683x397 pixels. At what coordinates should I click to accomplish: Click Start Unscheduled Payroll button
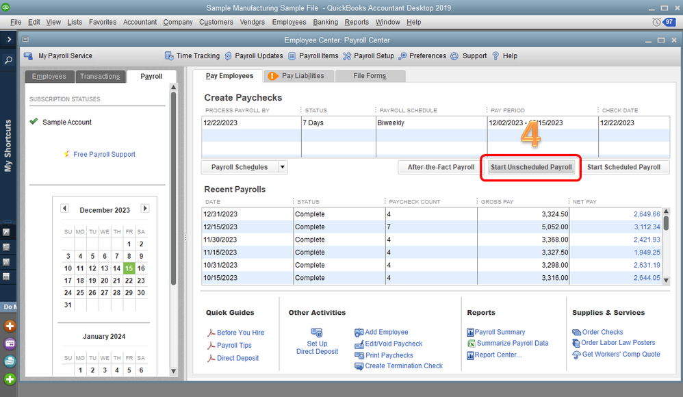531,167
